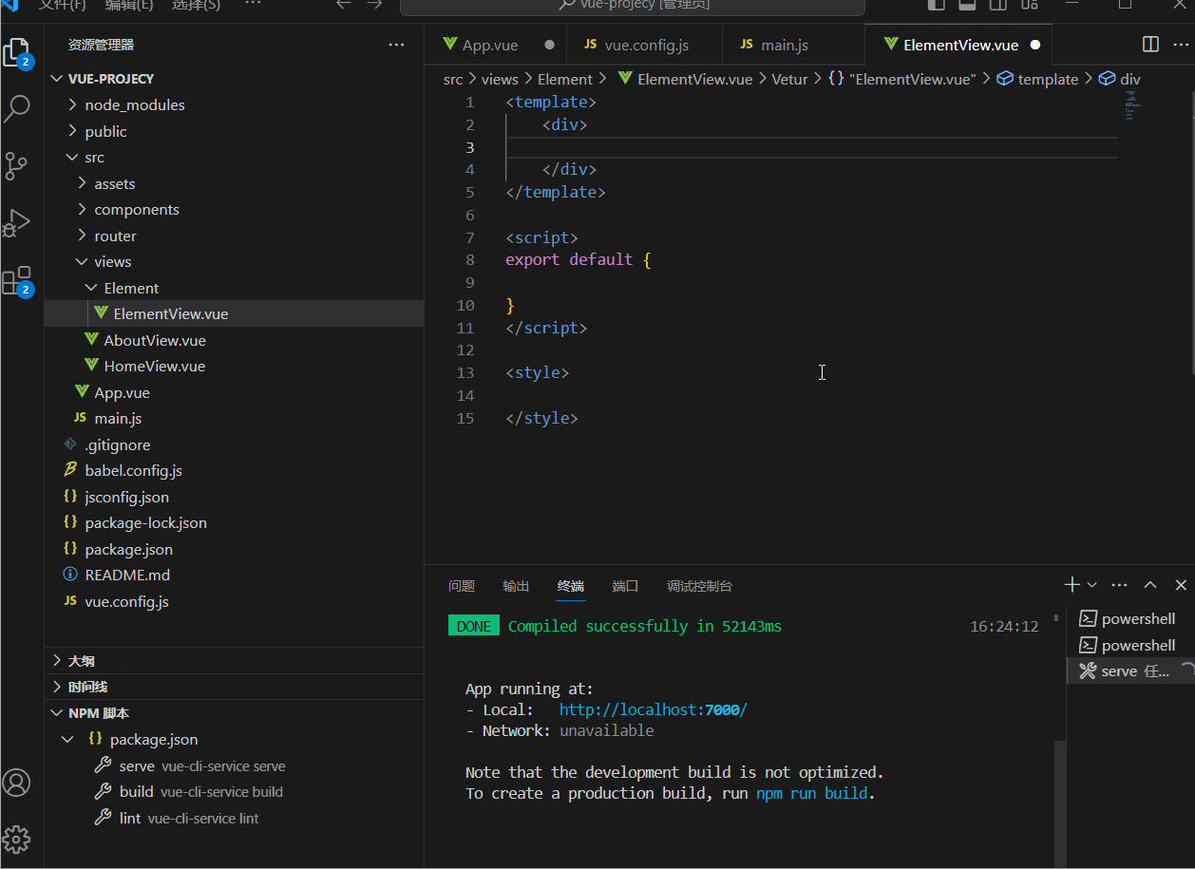Go back with the navigation arrow
This screenshot has width=1195, height=869.
point(344,4)
